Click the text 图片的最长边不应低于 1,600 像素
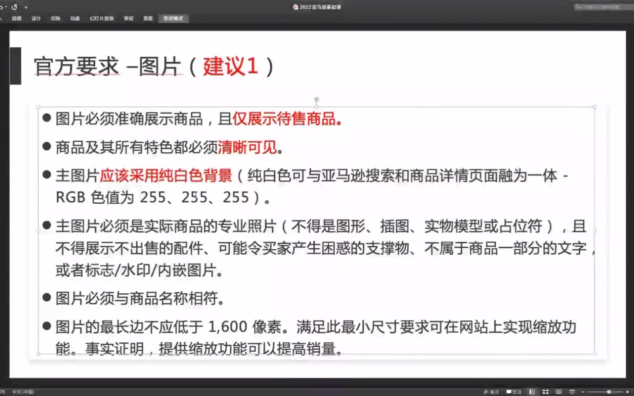Image resolution: width=634 pixels, height=396 pixels. coord(168,327)
